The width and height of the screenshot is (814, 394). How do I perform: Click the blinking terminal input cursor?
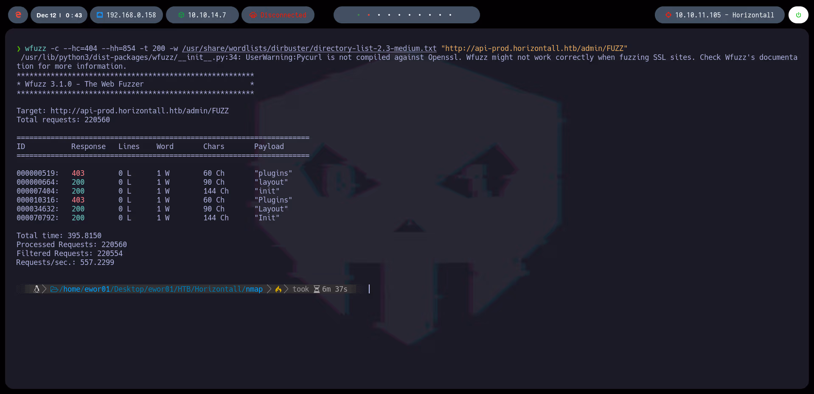369,289
